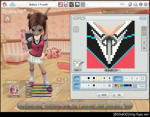Image resolution: width=150 pixels, height=117 pixels.
Task: Select large circle eraser
Action: click(132, 79)
